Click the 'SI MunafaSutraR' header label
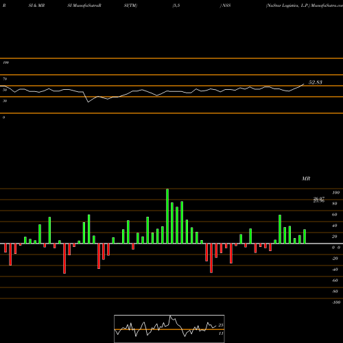Viewport: 343px width, 343px height. (84, 5)
